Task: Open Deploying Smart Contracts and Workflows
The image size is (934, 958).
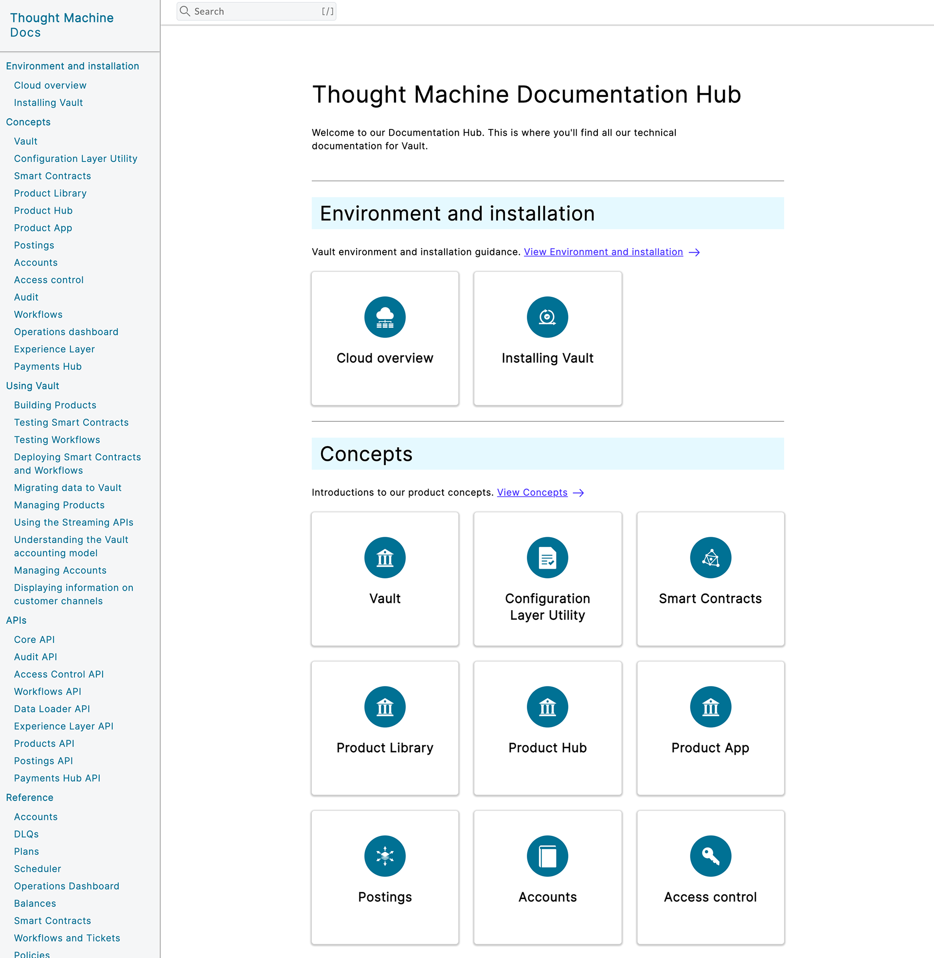Action: pos(77,464)
